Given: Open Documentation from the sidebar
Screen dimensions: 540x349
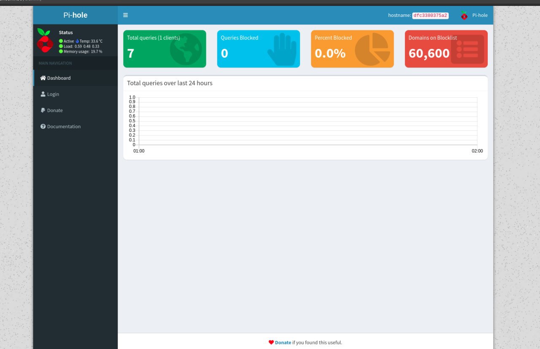Looking at the screenshot, I should pyautogui.click(x=76, y=126).
